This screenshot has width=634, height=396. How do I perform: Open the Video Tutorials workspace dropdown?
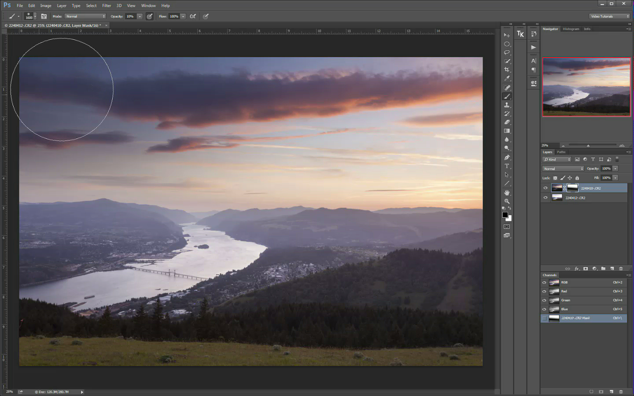click(x=610, y=16)
